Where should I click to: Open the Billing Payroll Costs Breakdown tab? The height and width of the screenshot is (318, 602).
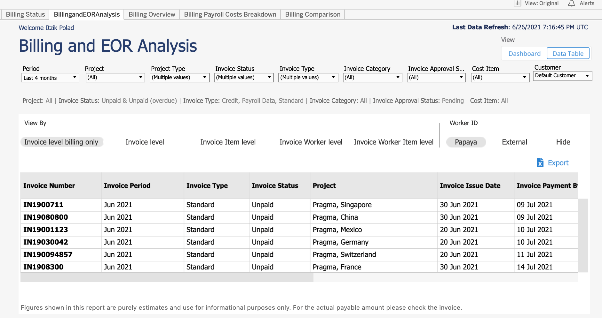(x=230, y=14)
